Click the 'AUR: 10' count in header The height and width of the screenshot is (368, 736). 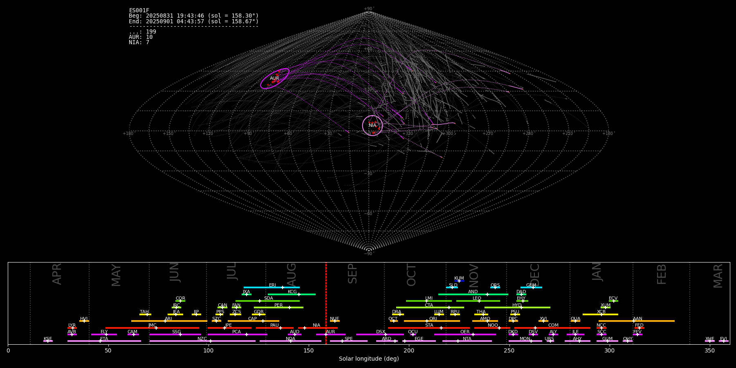tap(141, 37)
